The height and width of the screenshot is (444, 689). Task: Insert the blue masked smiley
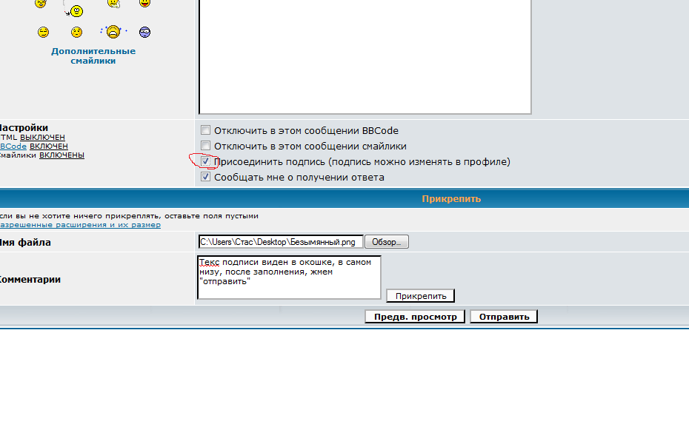(144, 32)
